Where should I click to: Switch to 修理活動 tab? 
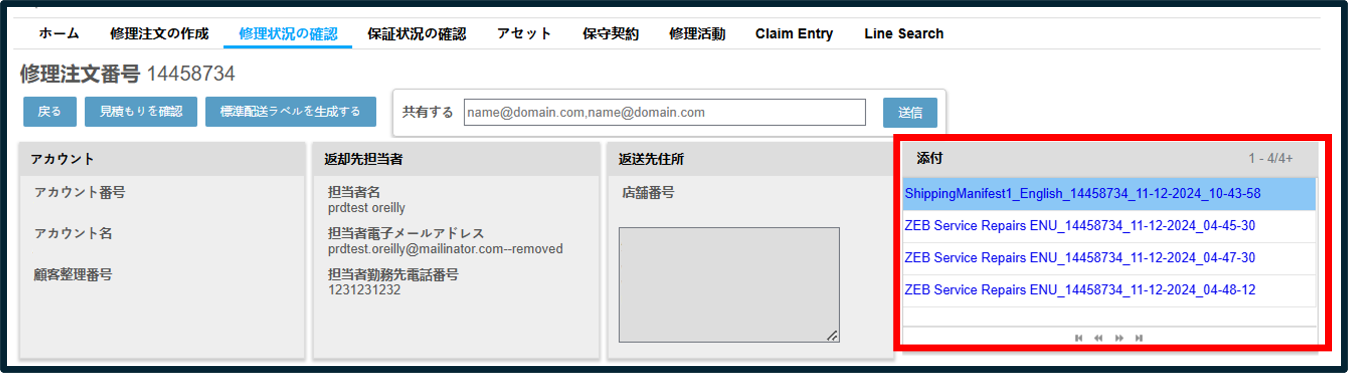(x=697, y=34)
